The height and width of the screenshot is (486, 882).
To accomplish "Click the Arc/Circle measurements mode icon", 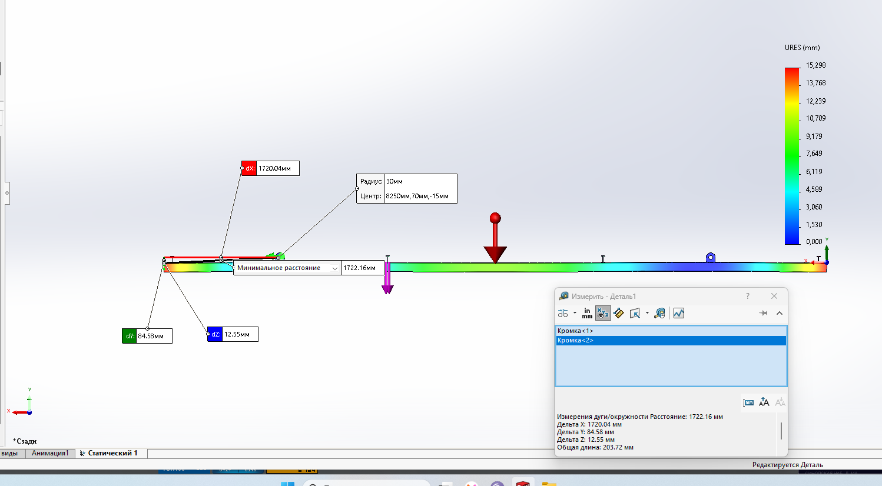I will coord(563,313).
